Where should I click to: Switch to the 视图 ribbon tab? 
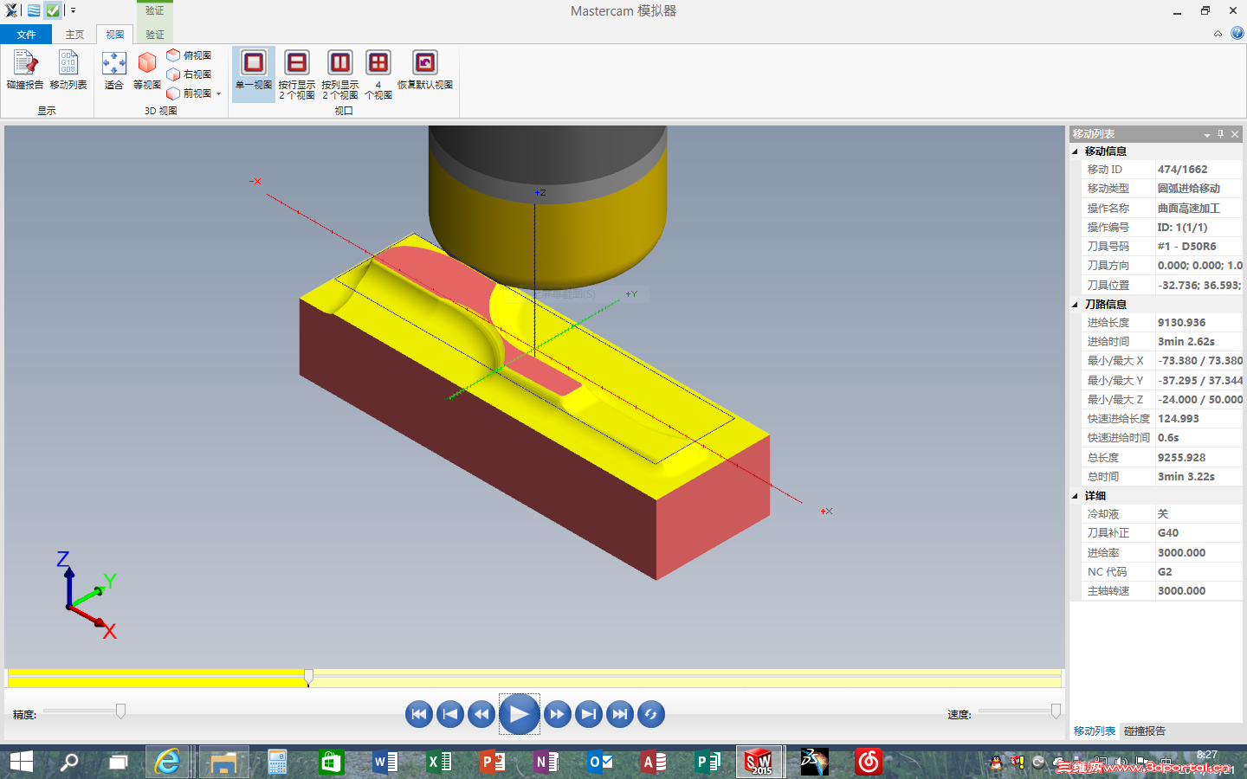(x=114, y=35)
